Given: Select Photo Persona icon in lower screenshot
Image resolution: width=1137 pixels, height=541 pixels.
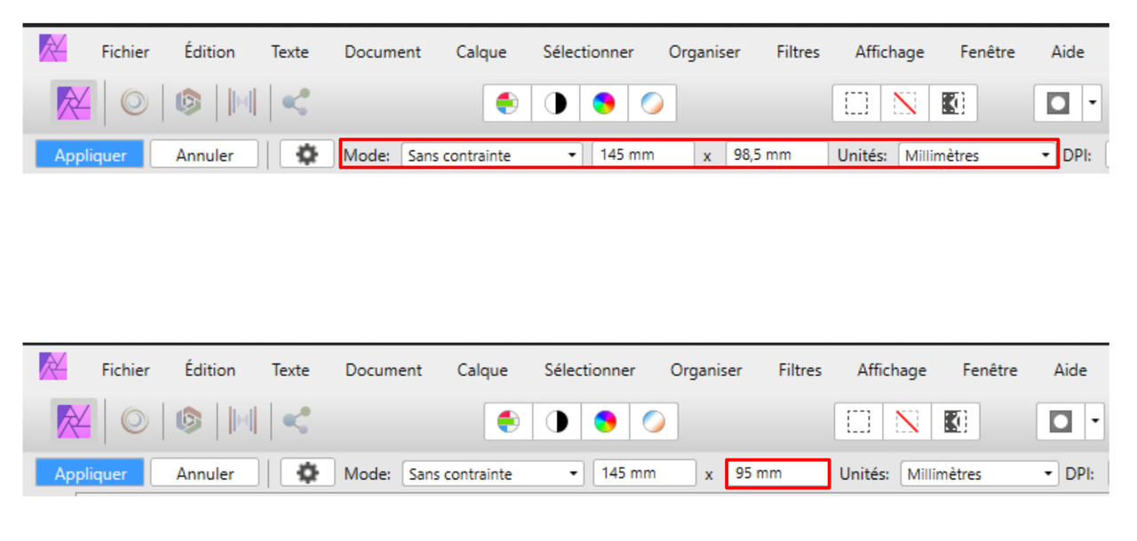Looking at the screenshot, I should coord(74,421).
